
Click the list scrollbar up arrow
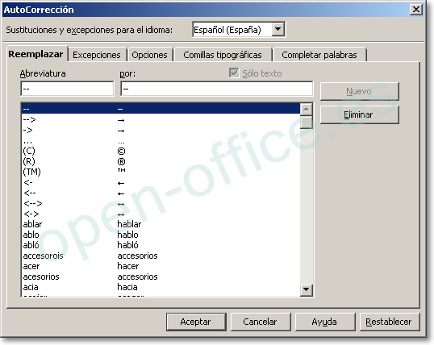click(306, 109)
